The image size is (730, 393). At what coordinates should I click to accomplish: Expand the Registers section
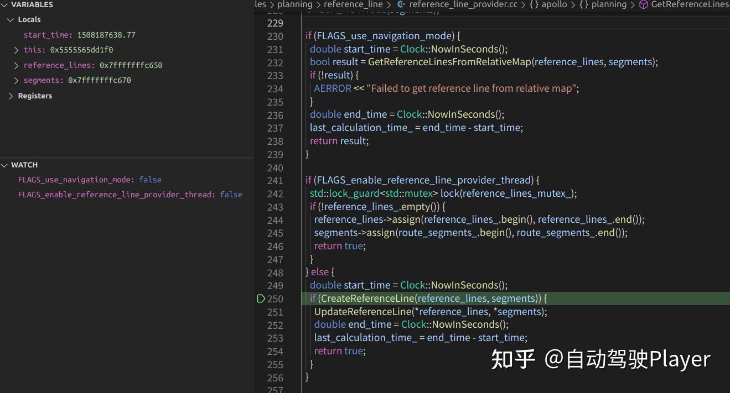point(11,95)
